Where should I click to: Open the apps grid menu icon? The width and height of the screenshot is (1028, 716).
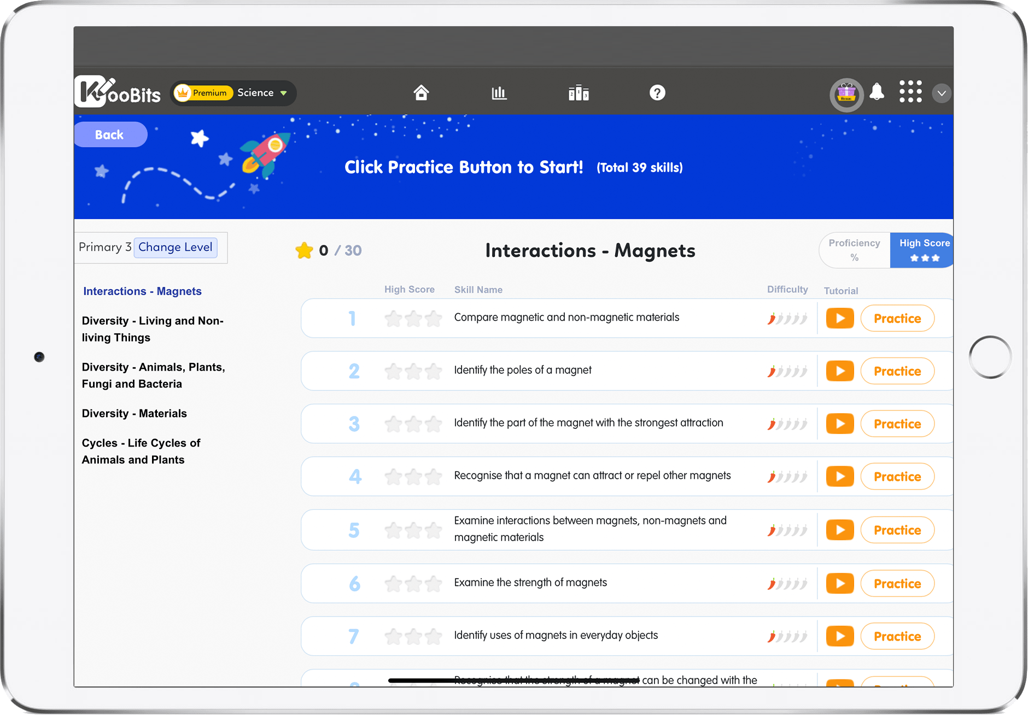pyautogui.click(x=910, y=92)
